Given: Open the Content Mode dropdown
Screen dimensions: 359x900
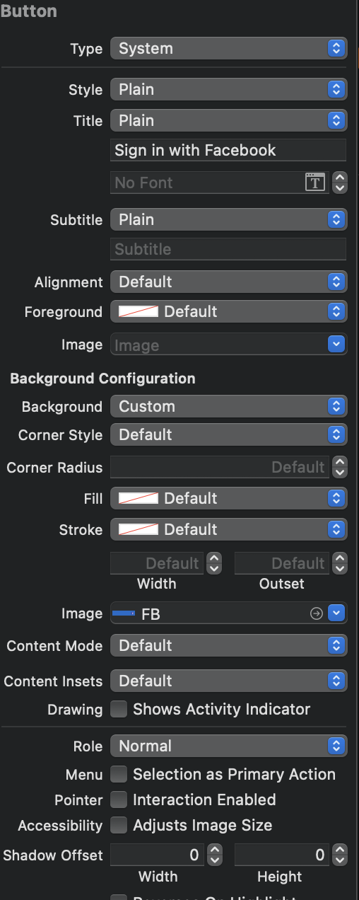Looking at the screenshot, I should point(228,645).
